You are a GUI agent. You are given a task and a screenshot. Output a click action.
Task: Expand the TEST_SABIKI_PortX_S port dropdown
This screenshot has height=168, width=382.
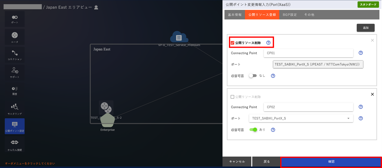coord(301,118)
